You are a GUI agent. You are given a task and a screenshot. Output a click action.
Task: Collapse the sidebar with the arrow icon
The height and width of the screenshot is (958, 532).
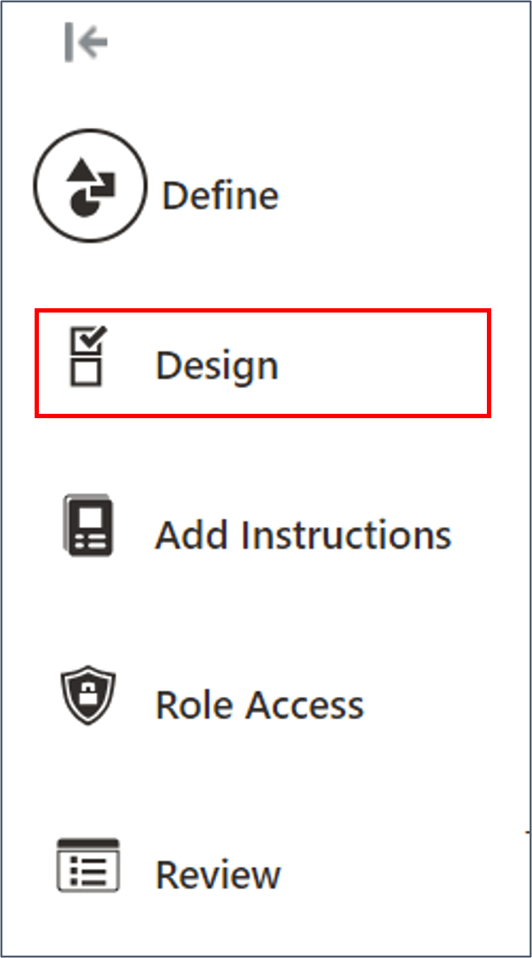coord(85,41)
